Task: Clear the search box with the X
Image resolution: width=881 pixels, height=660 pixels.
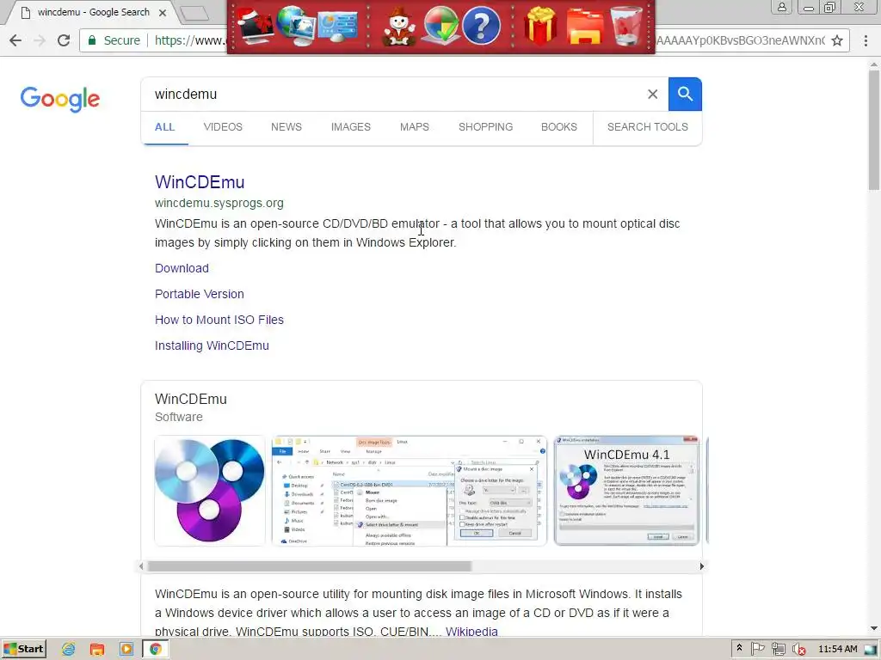Action: [x=652, y=95]
